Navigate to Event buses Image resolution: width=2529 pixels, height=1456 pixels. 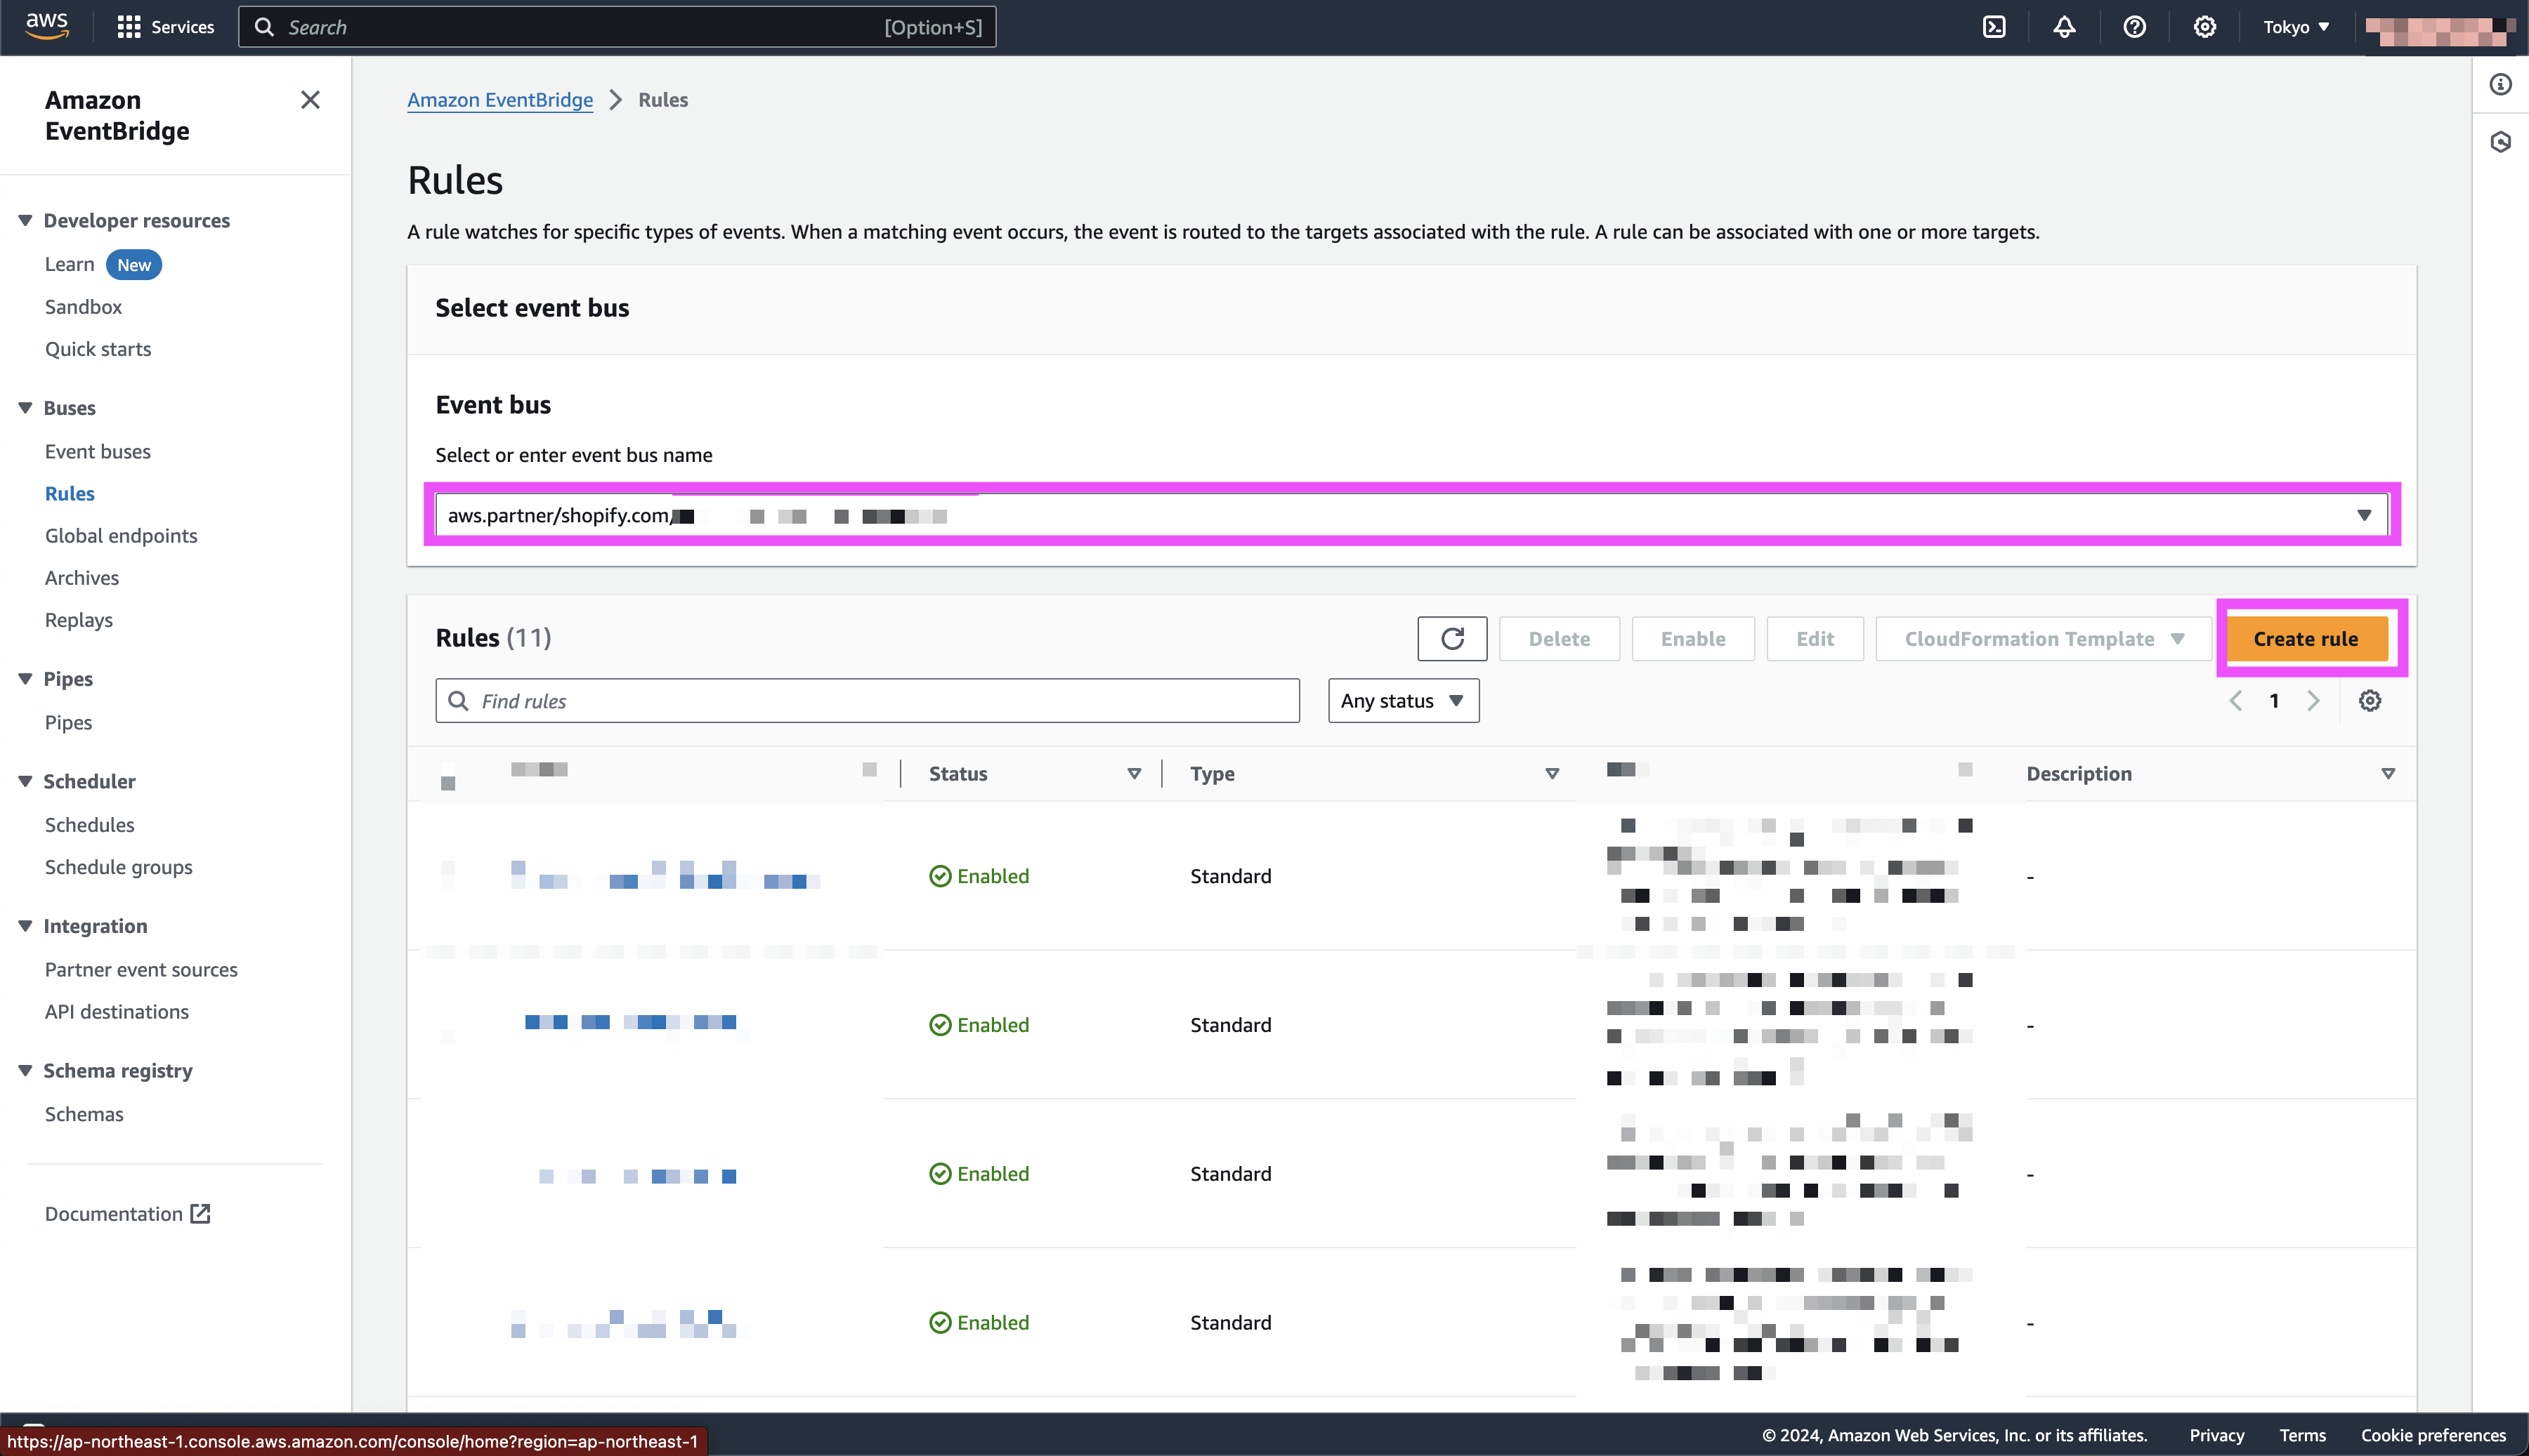[97, 451]
